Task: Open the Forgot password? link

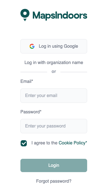Action: 54,181
